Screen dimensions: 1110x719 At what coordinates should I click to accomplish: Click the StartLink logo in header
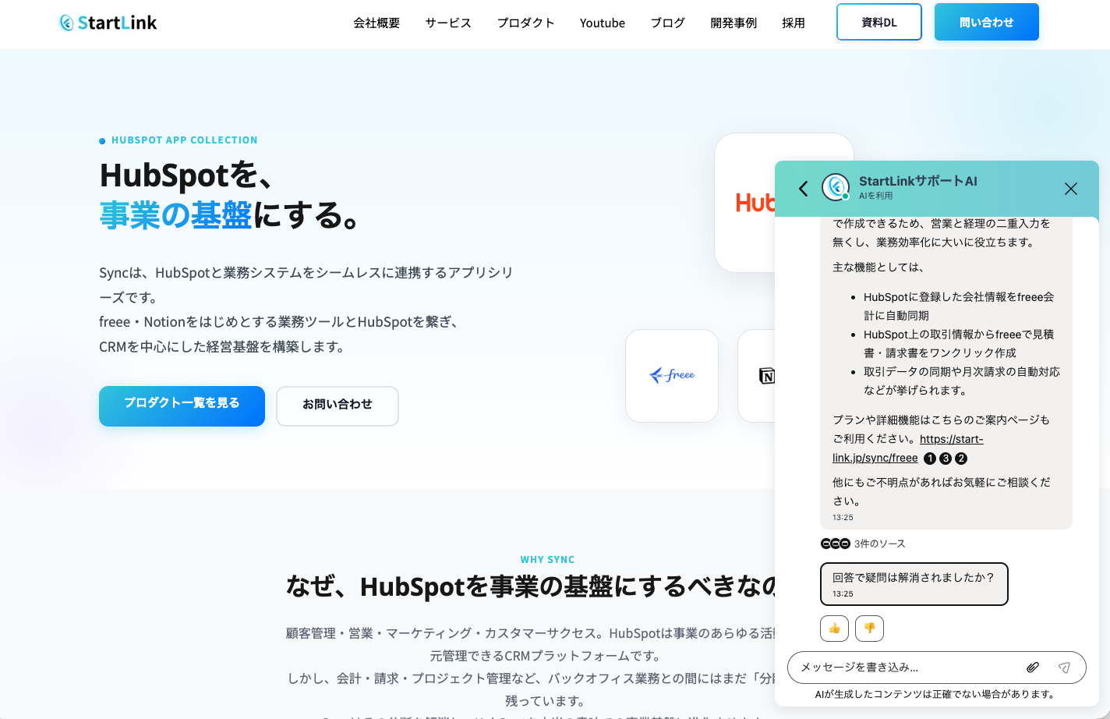108,23
